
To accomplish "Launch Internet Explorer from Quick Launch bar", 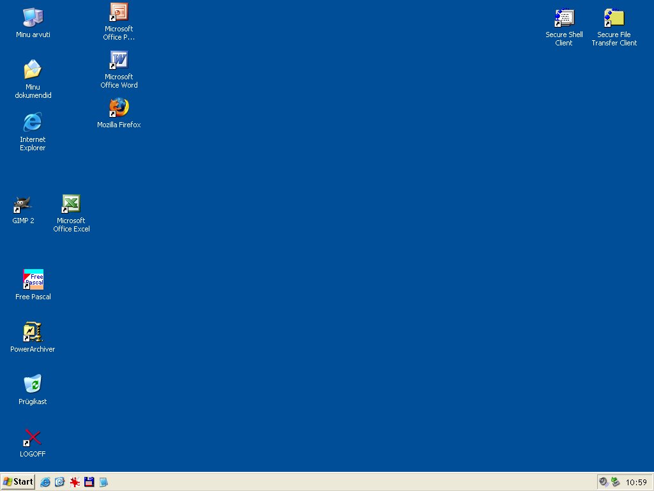I will coord(45,482).
